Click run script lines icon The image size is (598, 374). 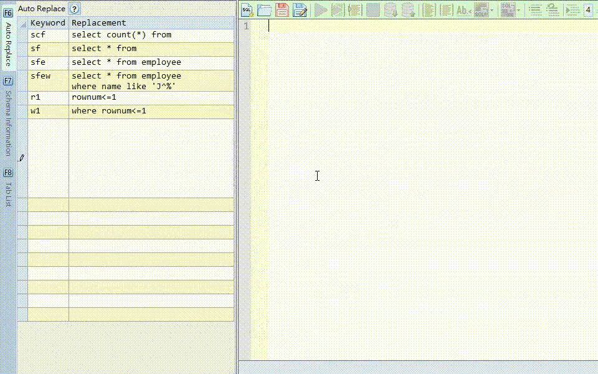pyautogui.click(x=355, y=10)
